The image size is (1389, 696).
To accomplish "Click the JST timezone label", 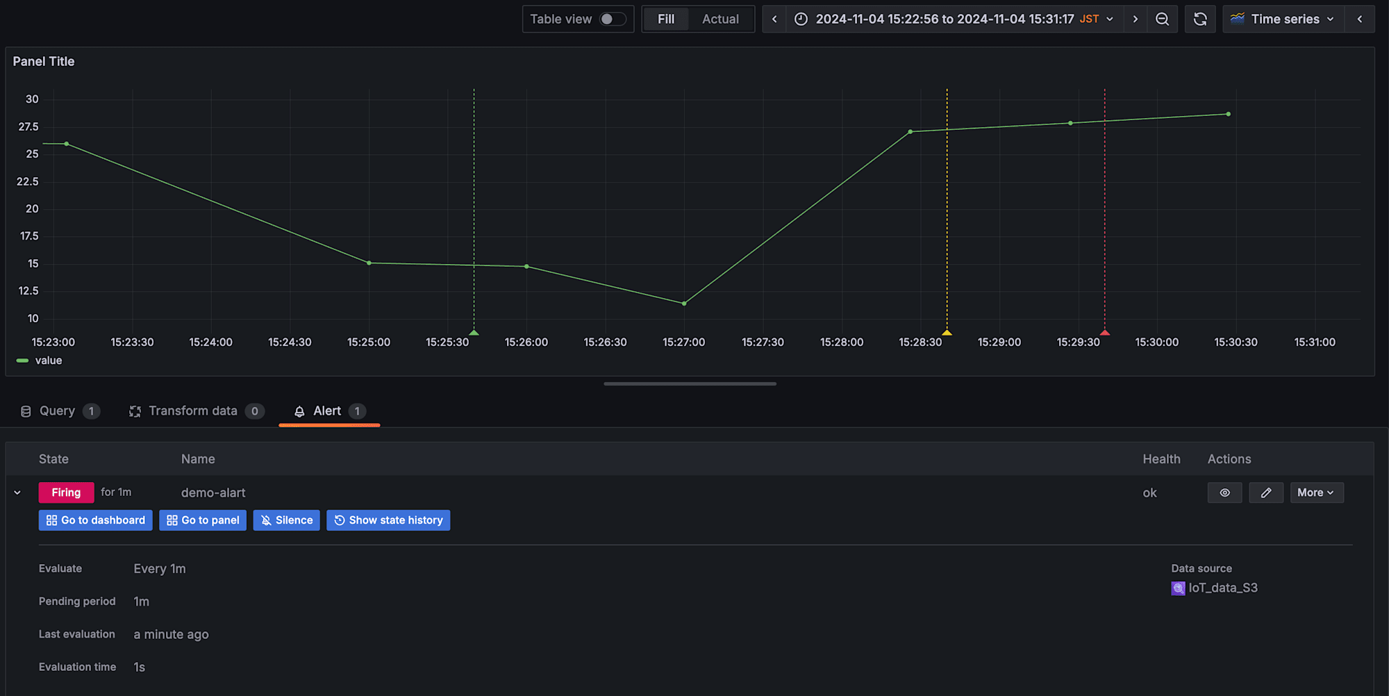I will (x=1089, y=19).
